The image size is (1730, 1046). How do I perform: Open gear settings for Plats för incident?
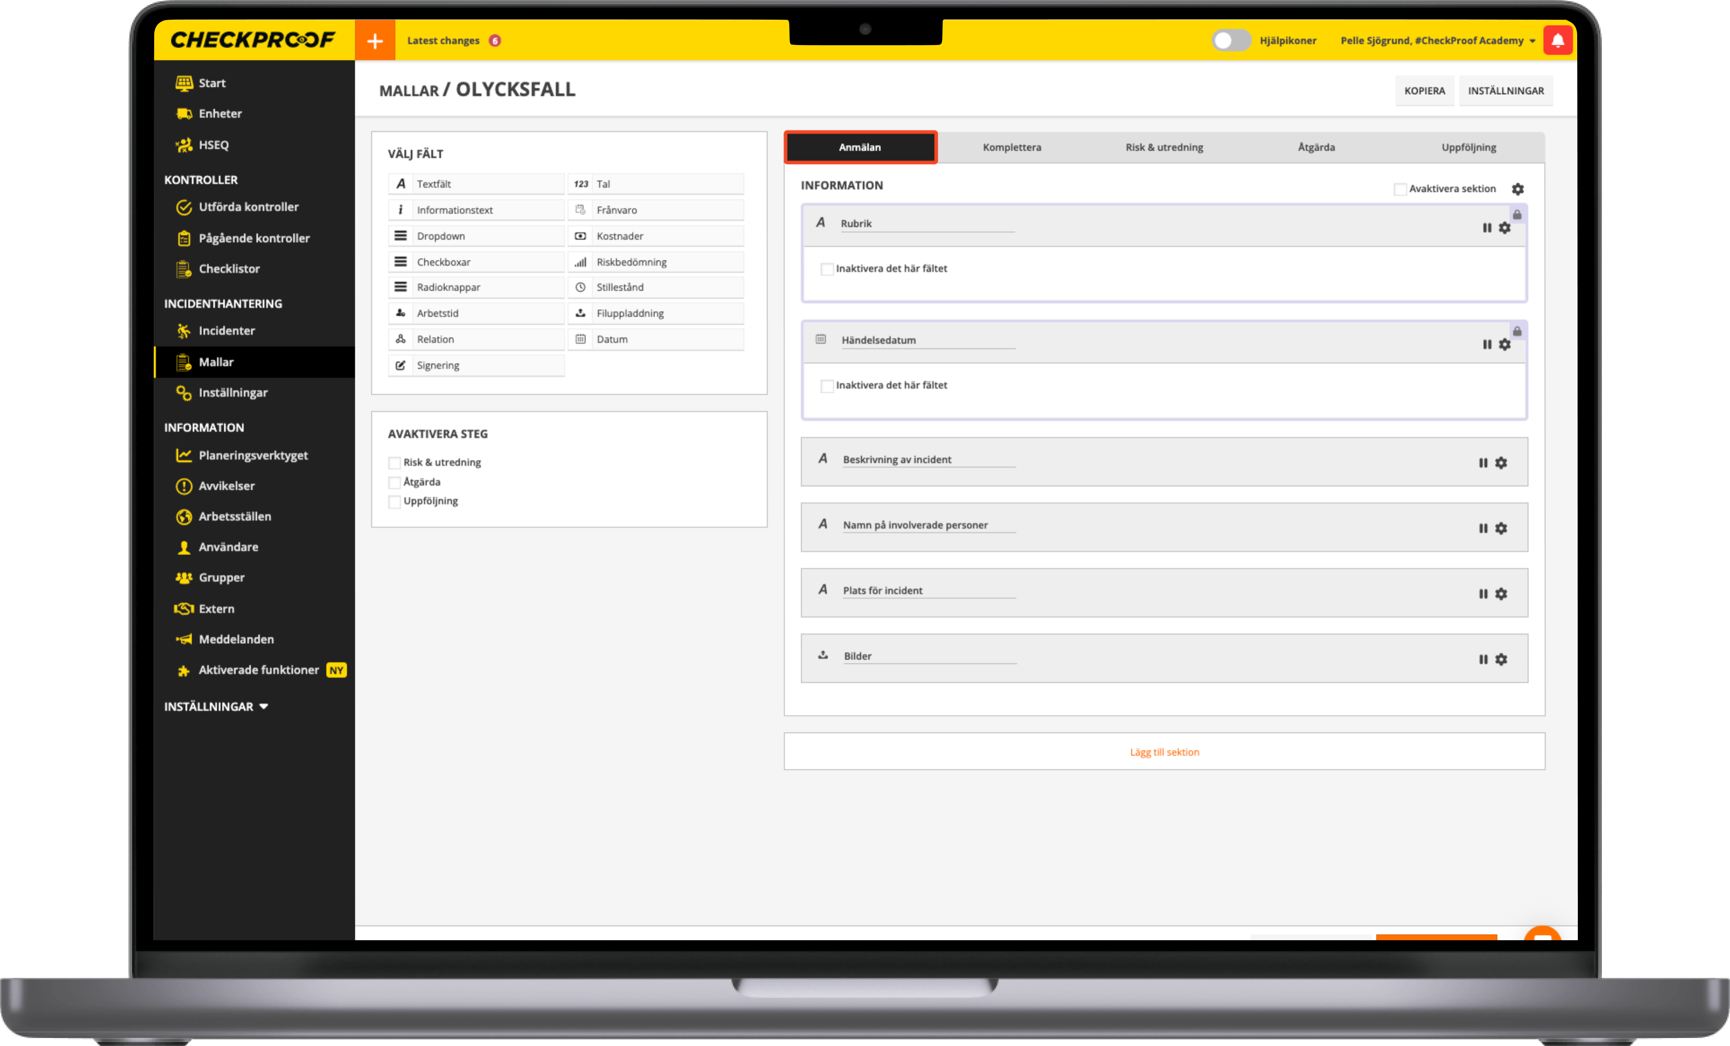pyautogui.click(x=1501, y=594)
